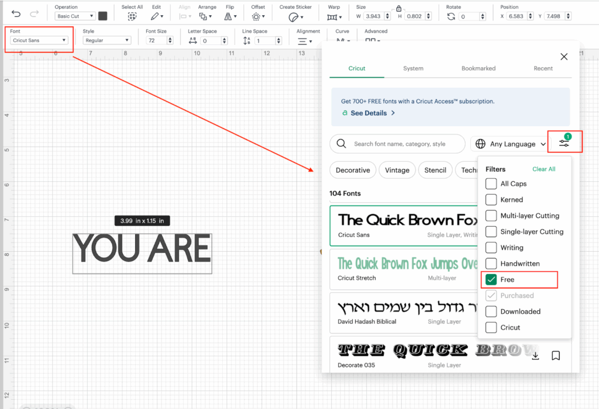Open the Operation Basic Cut dropdown
Image resolution: width=599 pixels, height=409 pixels.
(74, 16)
